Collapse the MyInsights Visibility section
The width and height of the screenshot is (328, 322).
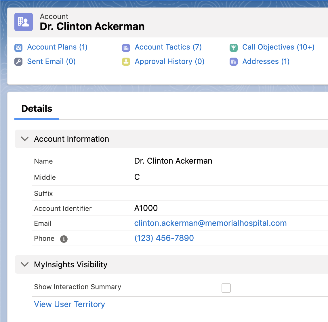(x=25, y=264)
